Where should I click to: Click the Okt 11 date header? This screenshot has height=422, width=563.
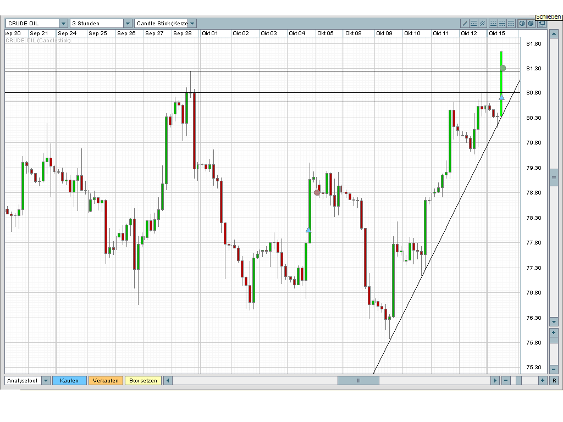441,34
